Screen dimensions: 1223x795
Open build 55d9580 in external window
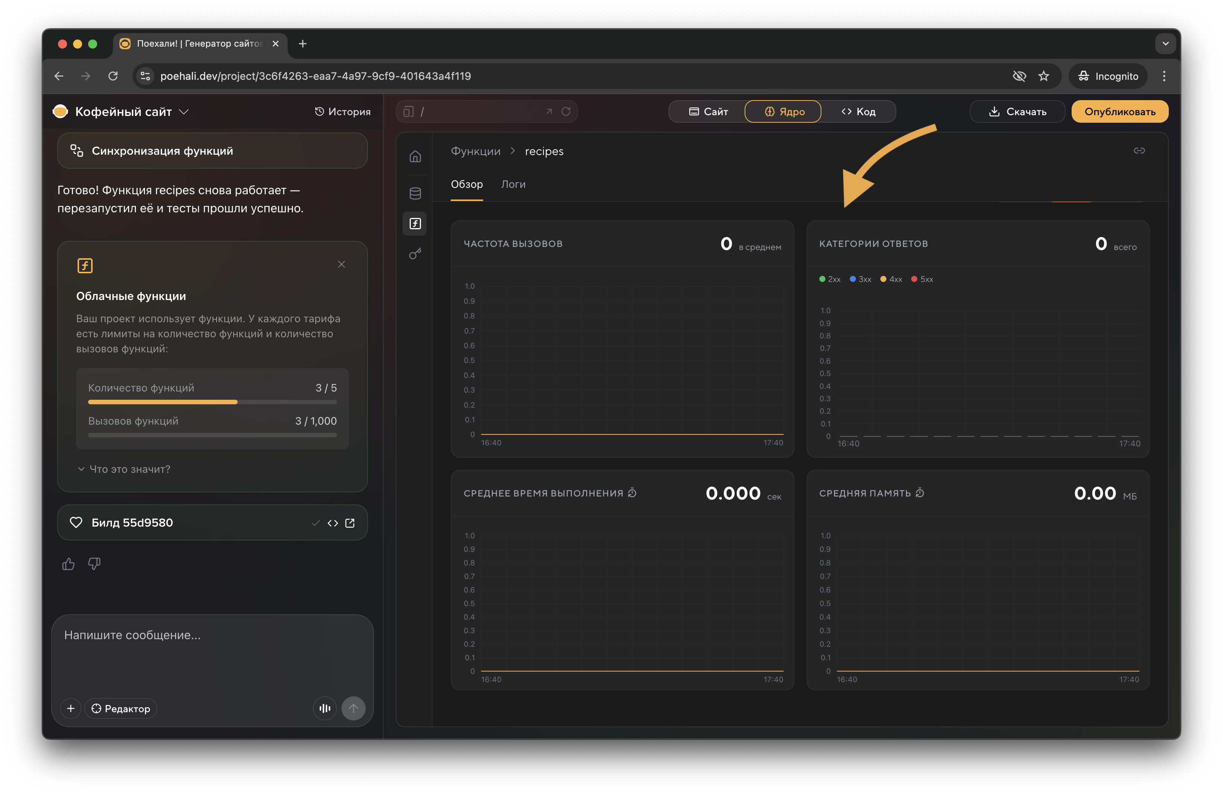[x=350, y=523]
